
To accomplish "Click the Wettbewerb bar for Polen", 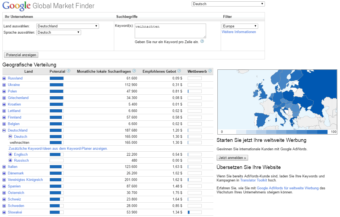I will point(195,91).
